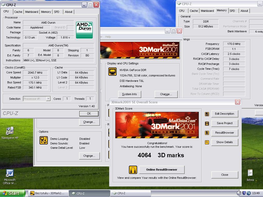Click the Code Name field Applebred
Screen dimensions: 263x197
[x=36, y=27]
